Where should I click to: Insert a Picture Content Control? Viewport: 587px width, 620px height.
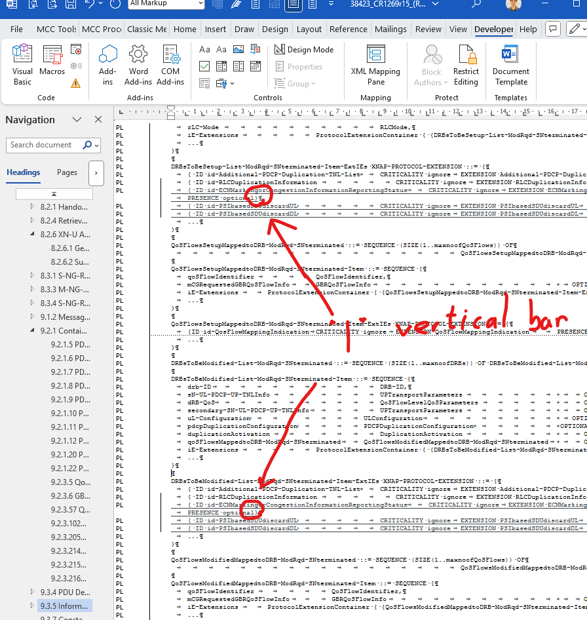238,50
